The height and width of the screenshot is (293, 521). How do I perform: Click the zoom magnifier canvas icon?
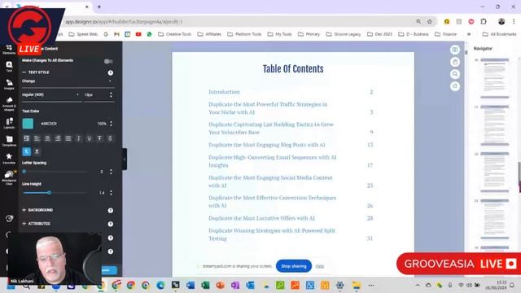[x=455, y=74]
